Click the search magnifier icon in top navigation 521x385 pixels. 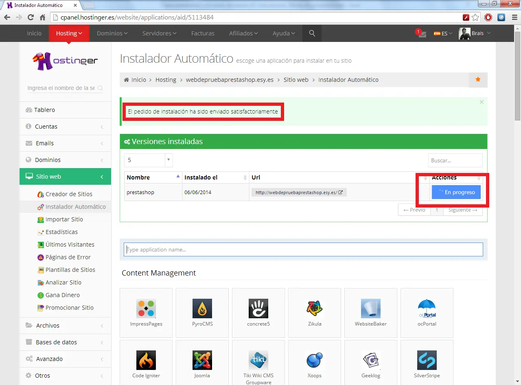(x=312, y=33)
